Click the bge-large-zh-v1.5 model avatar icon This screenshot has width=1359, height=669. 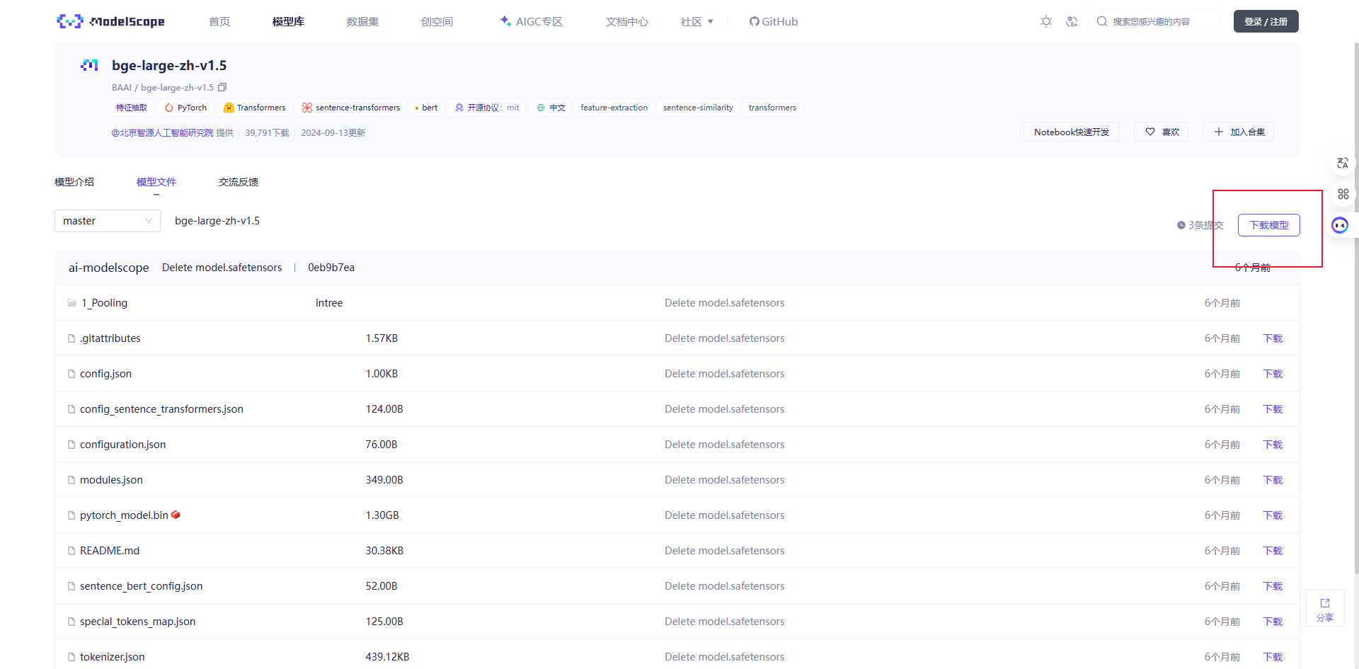[x=89, y=65]
